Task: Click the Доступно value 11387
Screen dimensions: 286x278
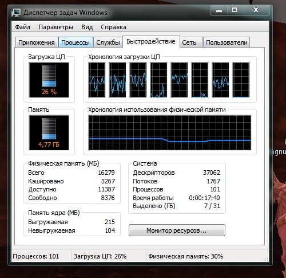Action: pyautogui.click(x=106, y=189)
